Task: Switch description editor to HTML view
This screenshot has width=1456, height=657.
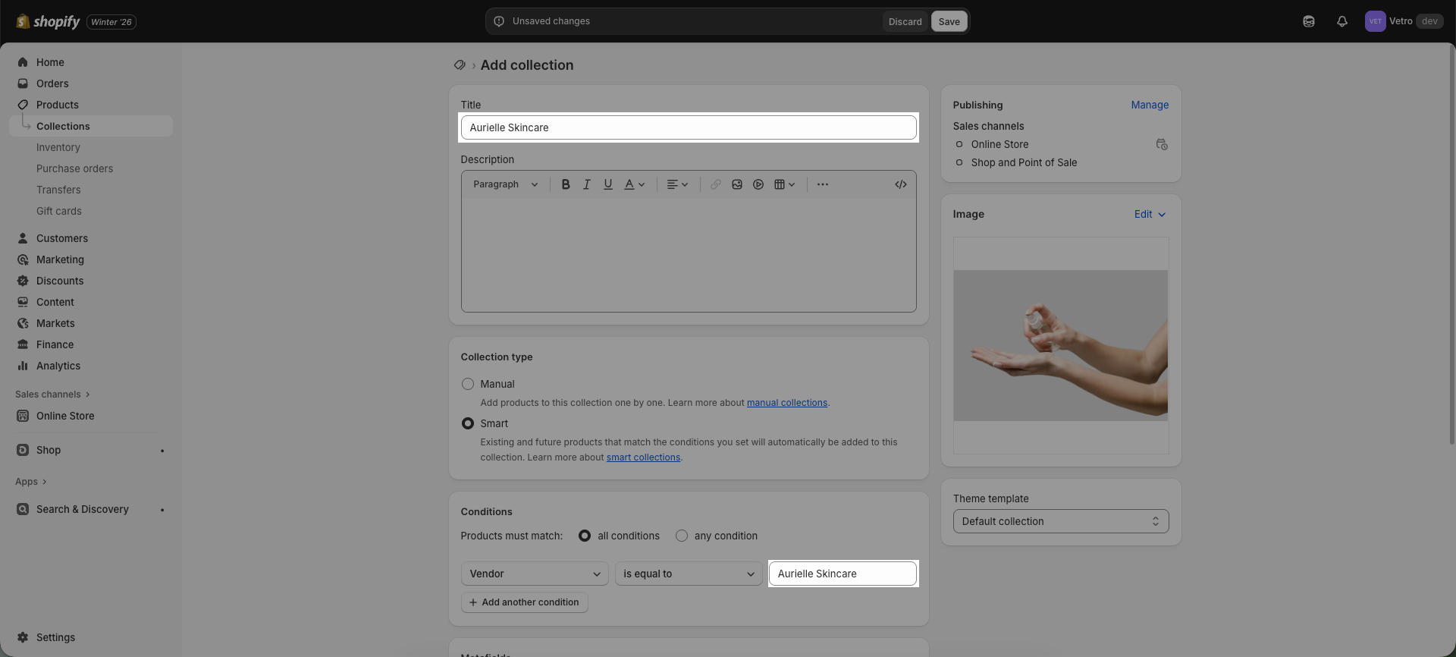Action: pyautogui.click(x=900, y=184)
